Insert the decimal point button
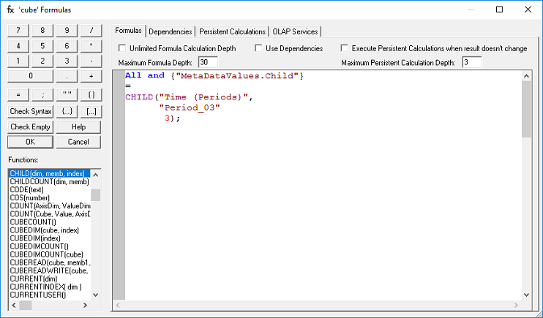Viewport: 543px width, 318px height. coord(67,76)
